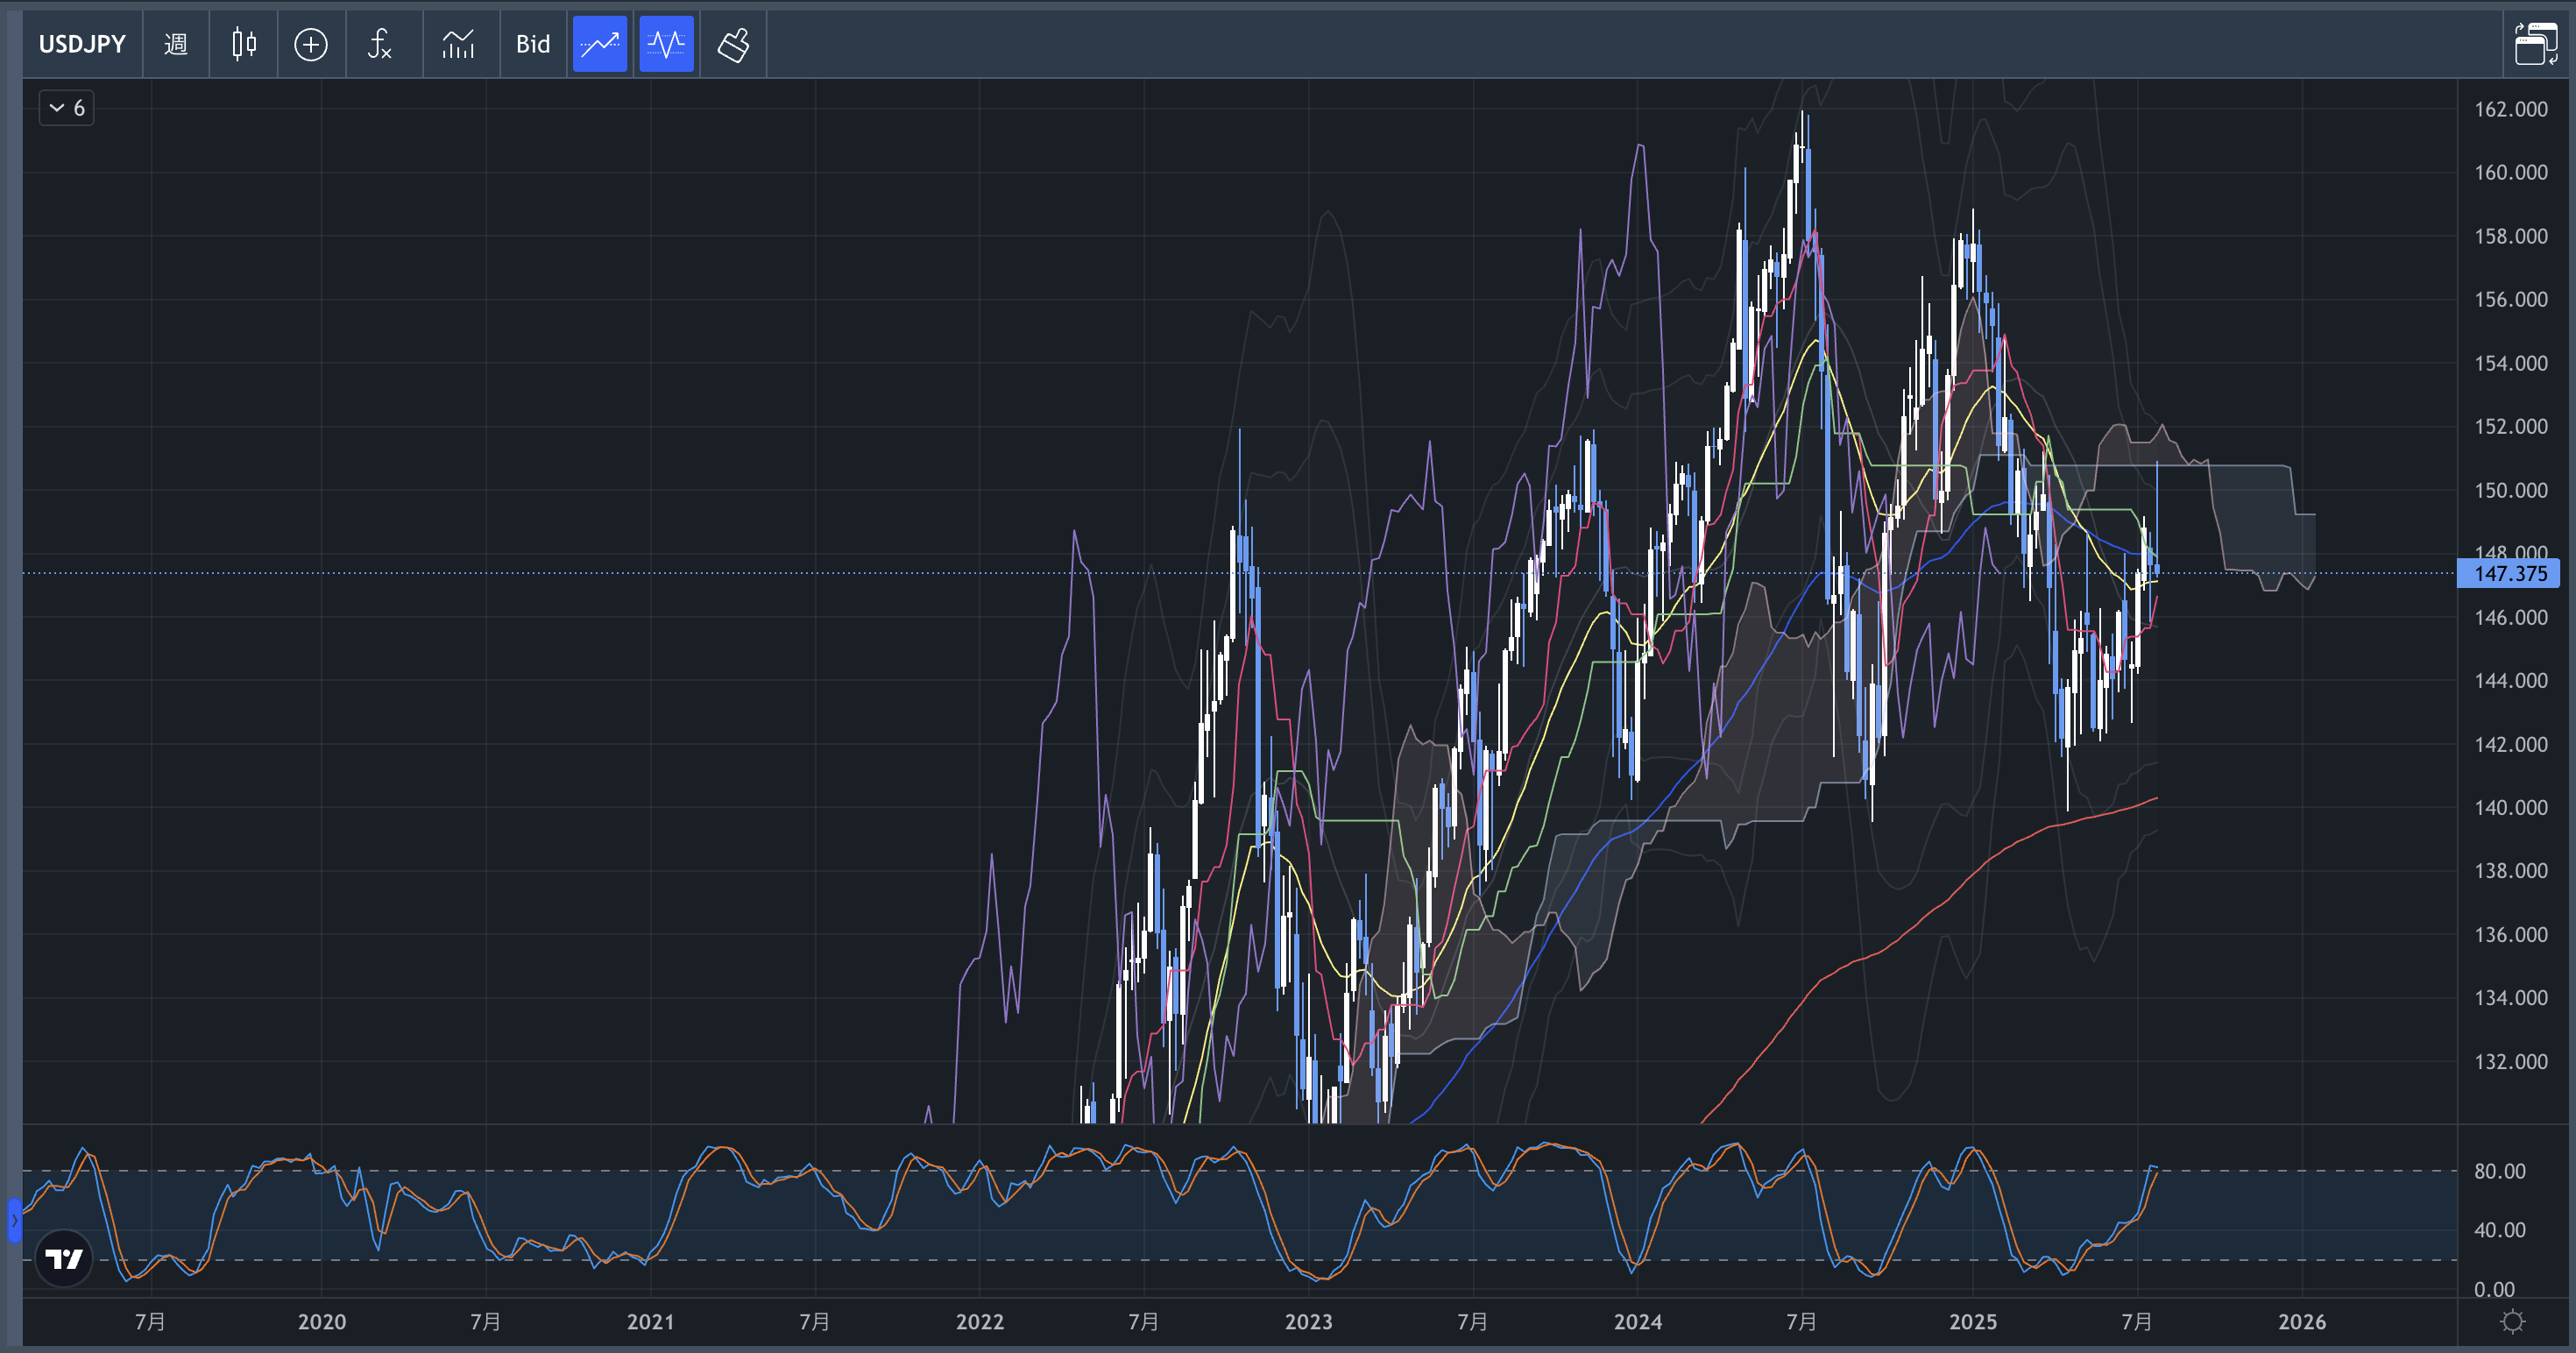
Task: Click the 132.000 price axis label
Action: click(2510, 1061)
